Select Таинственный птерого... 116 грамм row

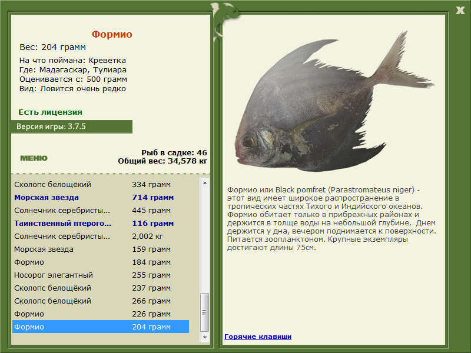[x=101, y=224]
